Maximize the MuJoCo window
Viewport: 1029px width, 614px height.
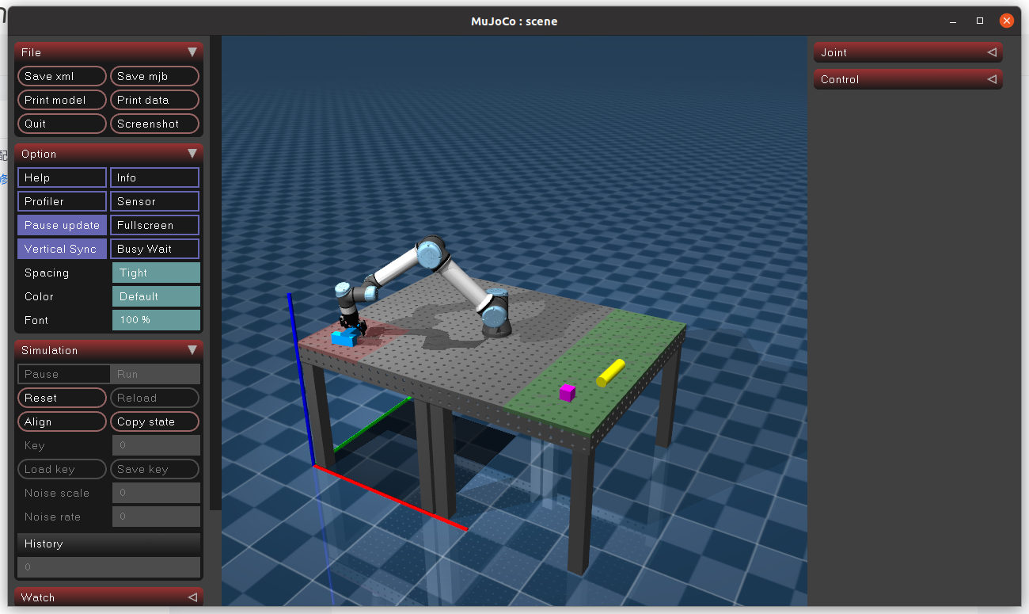point(980,21)
